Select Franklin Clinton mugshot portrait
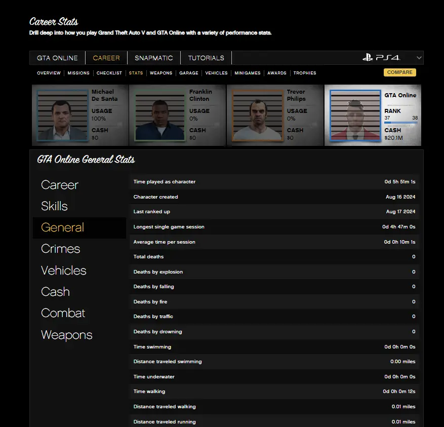This screenshot has height=427, width=444. coord(160,115)
